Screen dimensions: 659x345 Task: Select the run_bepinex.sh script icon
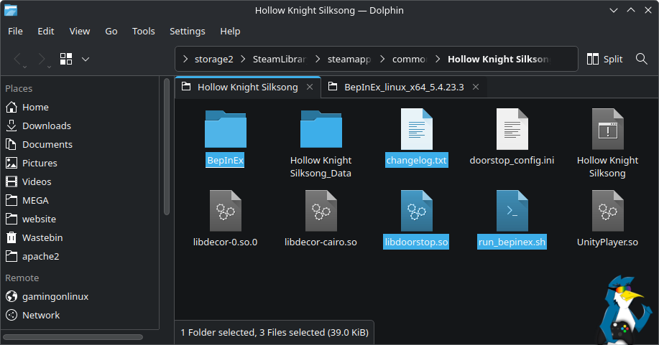coord(512,211)
